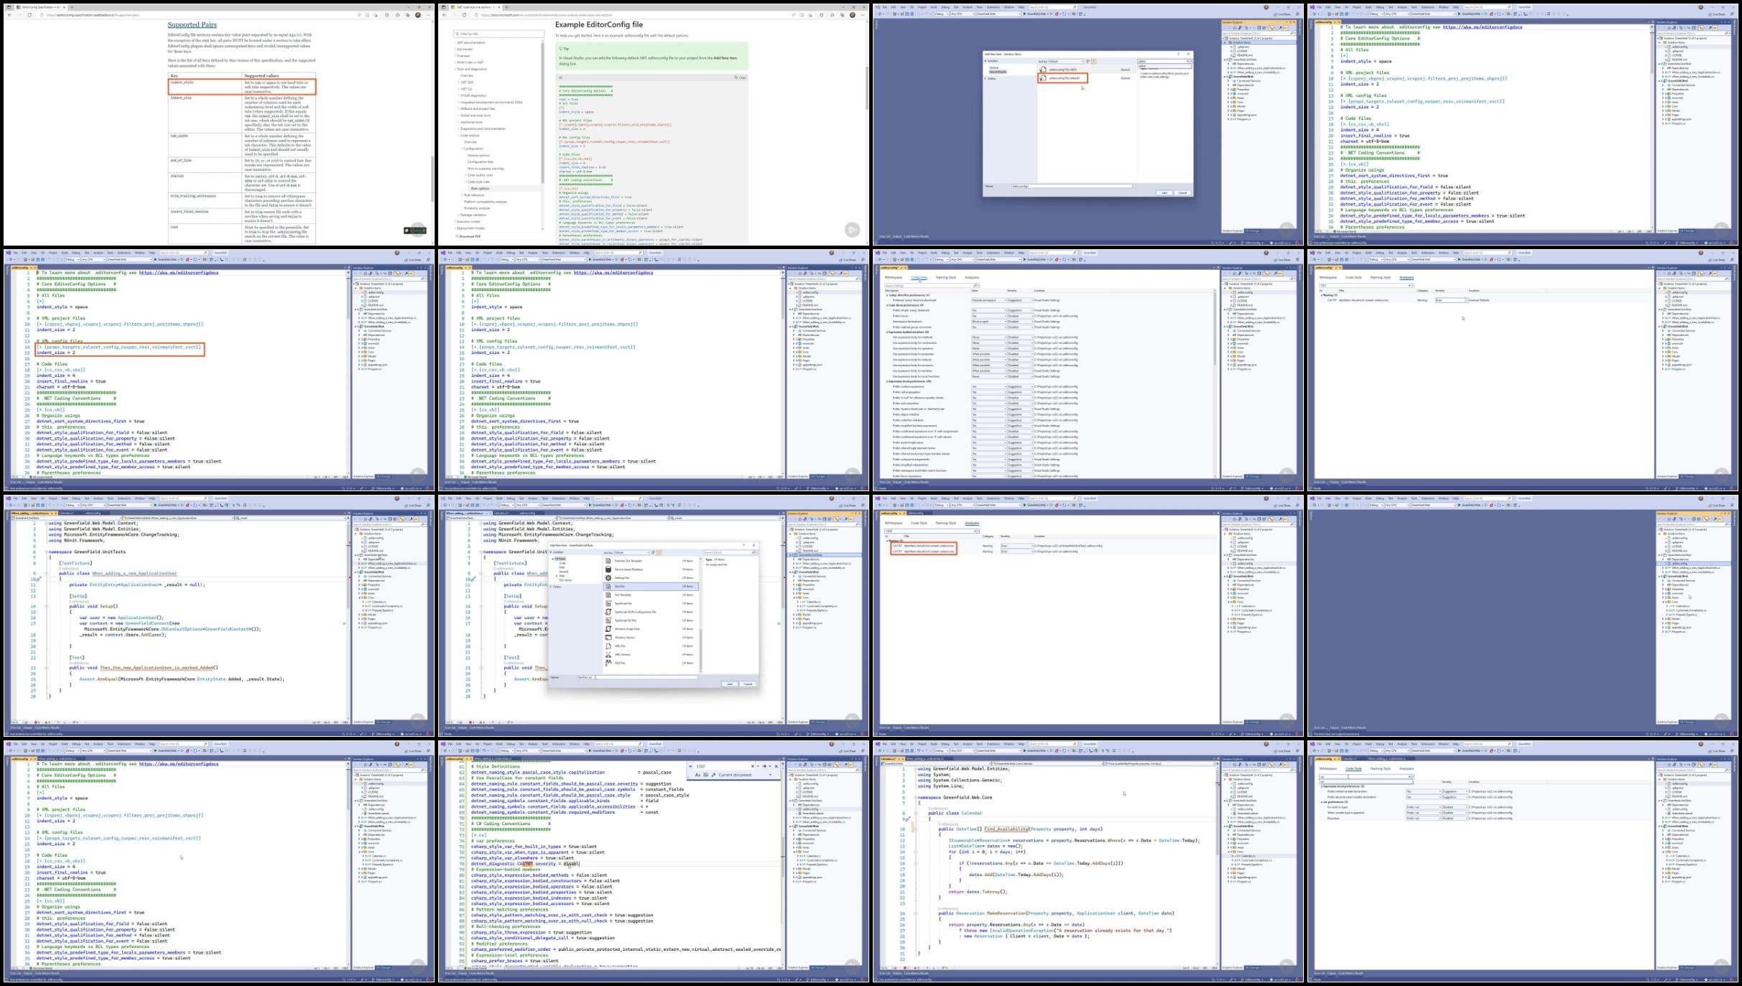Click file icon of '.editorconfig File (.NET)' template
The image size is (1742, 986).
[1043, 70]
